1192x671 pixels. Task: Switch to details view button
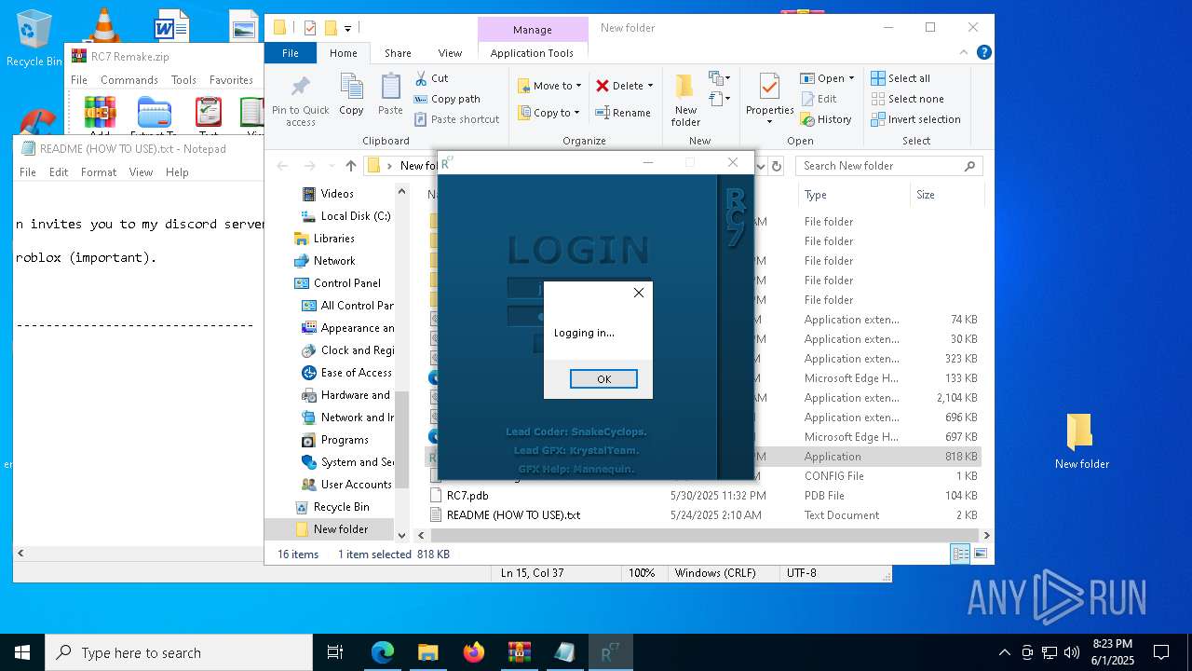tap(961, 554)
